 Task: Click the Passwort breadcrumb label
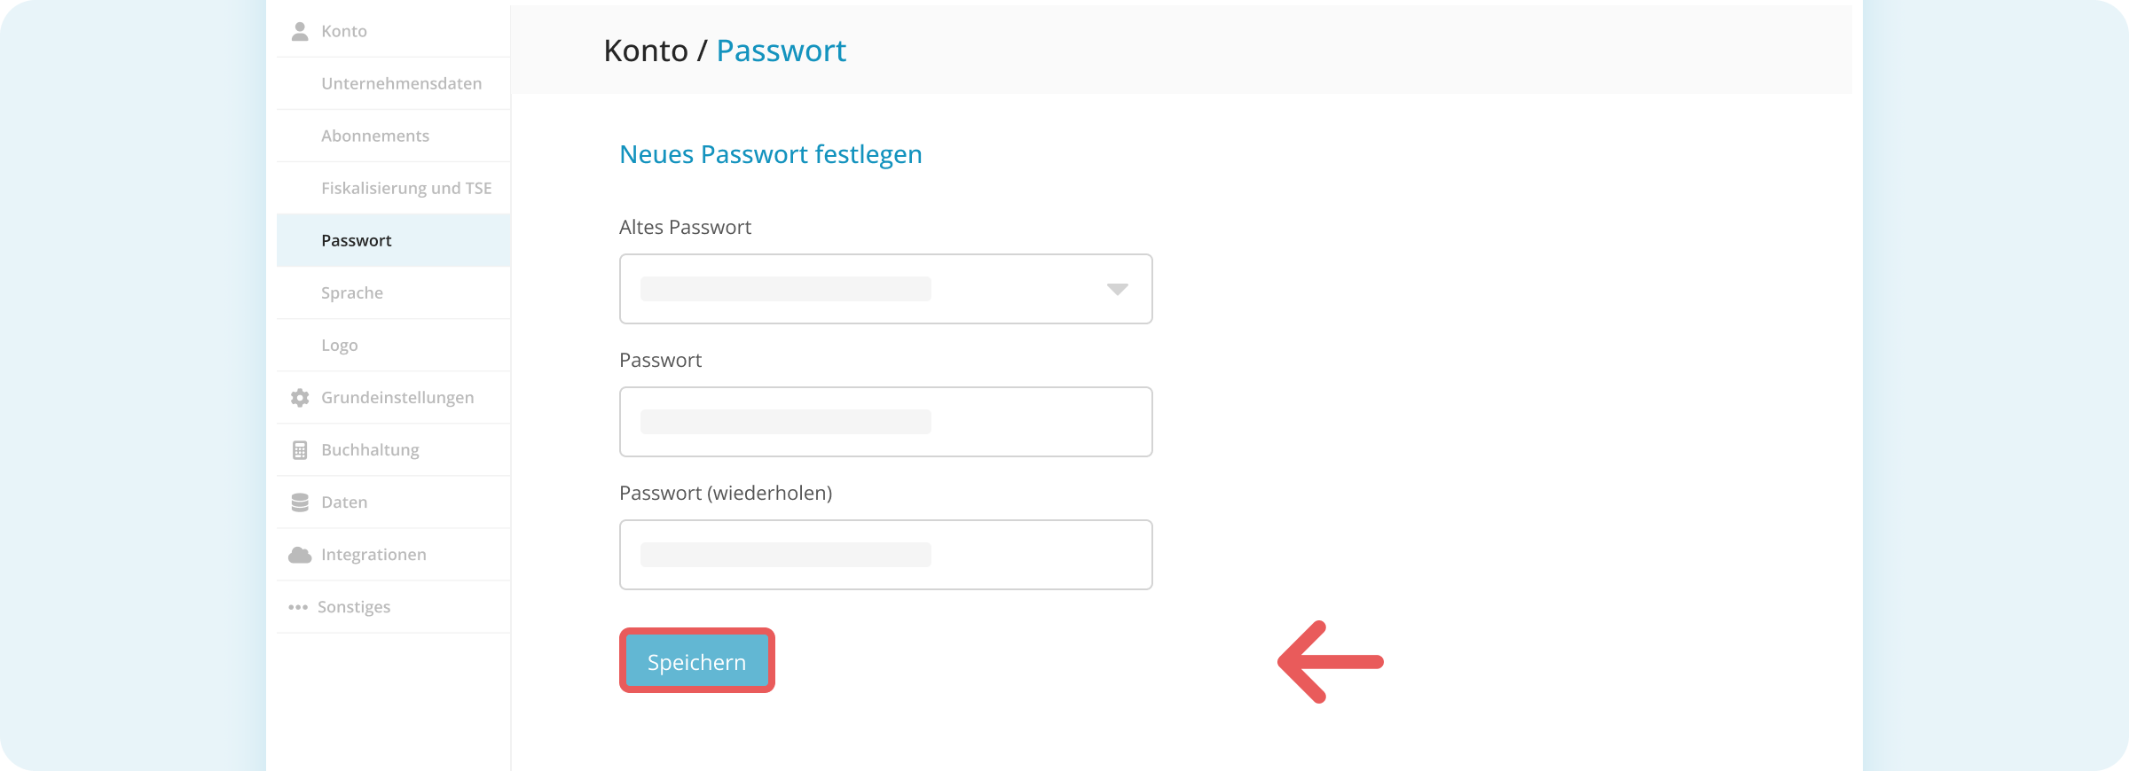point(782,51)
